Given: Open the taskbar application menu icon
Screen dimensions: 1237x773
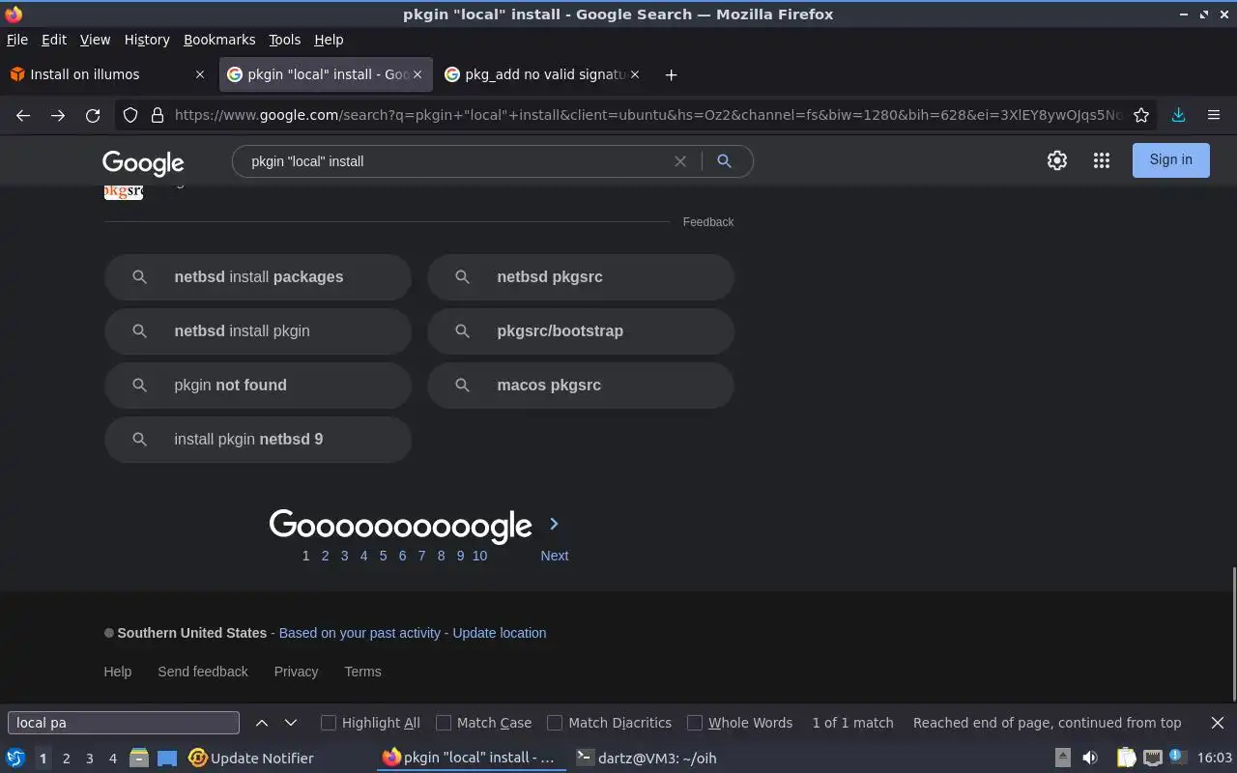Looking at the screenshot, I should click(15, 759).
